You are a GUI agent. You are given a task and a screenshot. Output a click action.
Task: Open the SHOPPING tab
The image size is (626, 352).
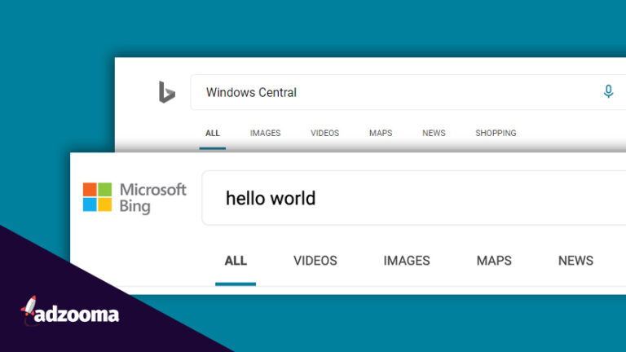point(496,134)
